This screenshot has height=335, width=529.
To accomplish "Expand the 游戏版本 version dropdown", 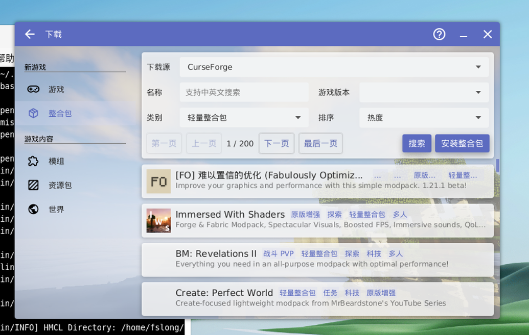I will (x=424, y=92).
